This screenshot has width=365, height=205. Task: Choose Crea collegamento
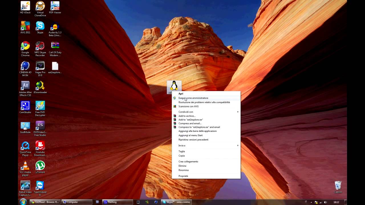point(206,161)
